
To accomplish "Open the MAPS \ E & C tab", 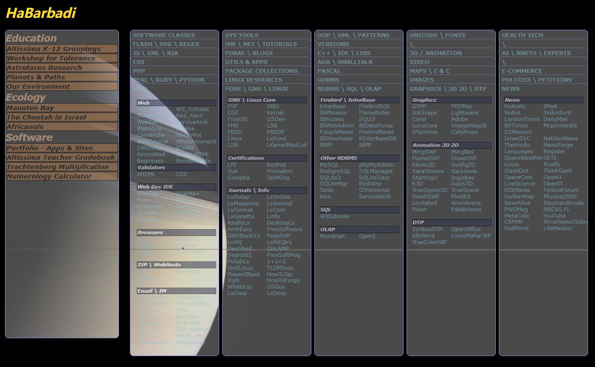I will [x=451, y=71].
